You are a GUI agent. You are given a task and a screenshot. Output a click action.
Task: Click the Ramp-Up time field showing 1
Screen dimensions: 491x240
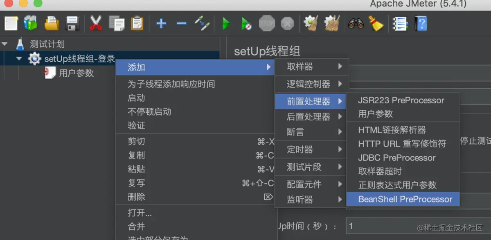point(418,226)
